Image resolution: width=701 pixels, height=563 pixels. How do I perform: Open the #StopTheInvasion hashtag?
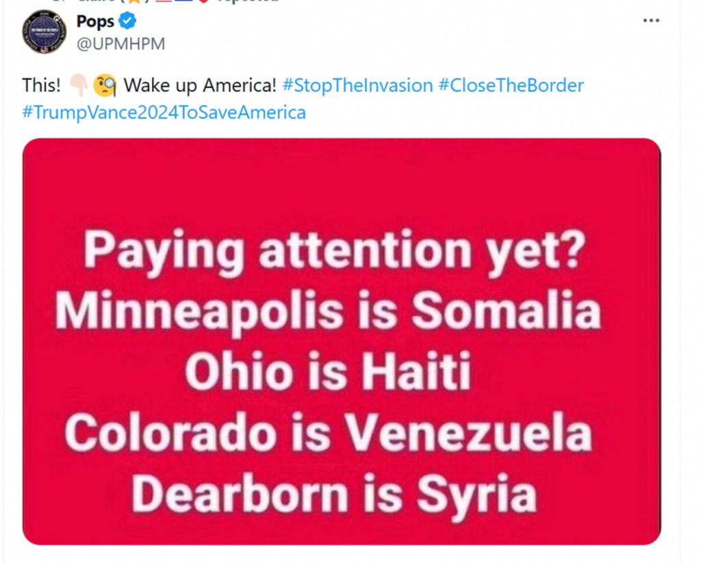coord(357,86)
